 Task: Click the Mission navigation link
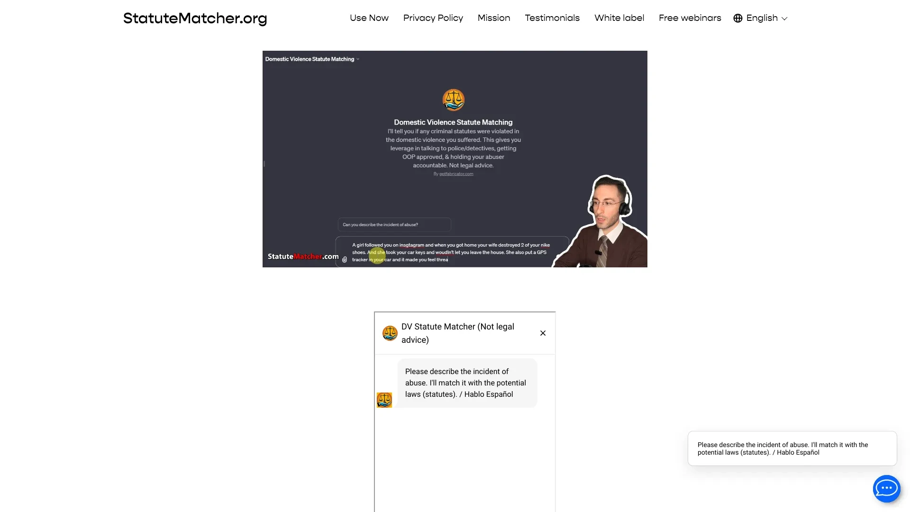coord(494,18)
